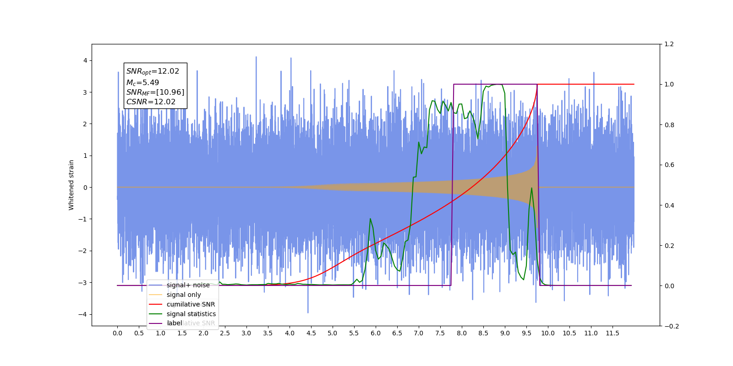Click the SNRopt=12.02 annotation text
733x366 pixels.
pos(153,71)
